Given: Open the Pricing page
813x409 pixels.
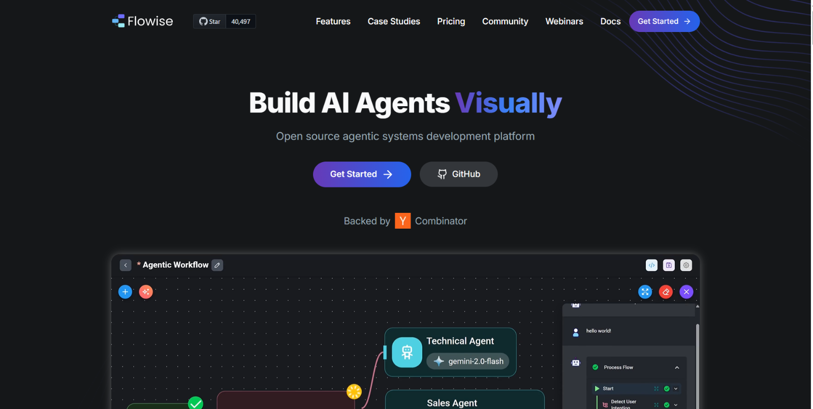Looking at the screenshot, I should coord(451,21).
